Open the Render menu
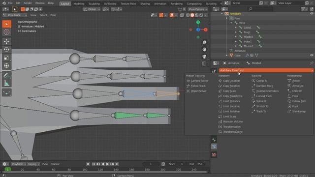Image resolution: width=315 pixels, height=177 pixels. coord(28,3)
